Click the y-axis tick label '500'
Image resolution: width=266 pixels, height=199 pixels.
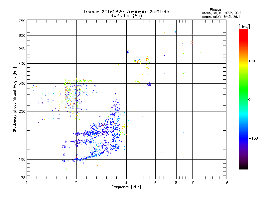[x=22, y=48]
